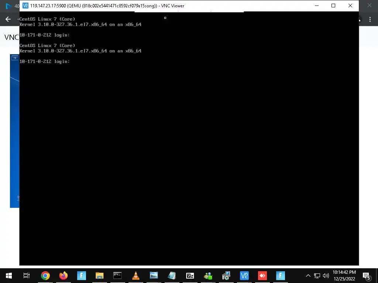Open the Action Center notifications icon
Screen dimensions: 378x283
coord(367,276)
